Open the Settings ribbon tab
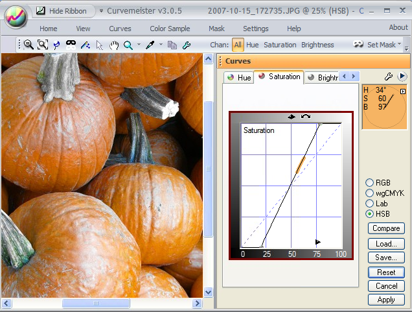412x312 pixels. 256,29
